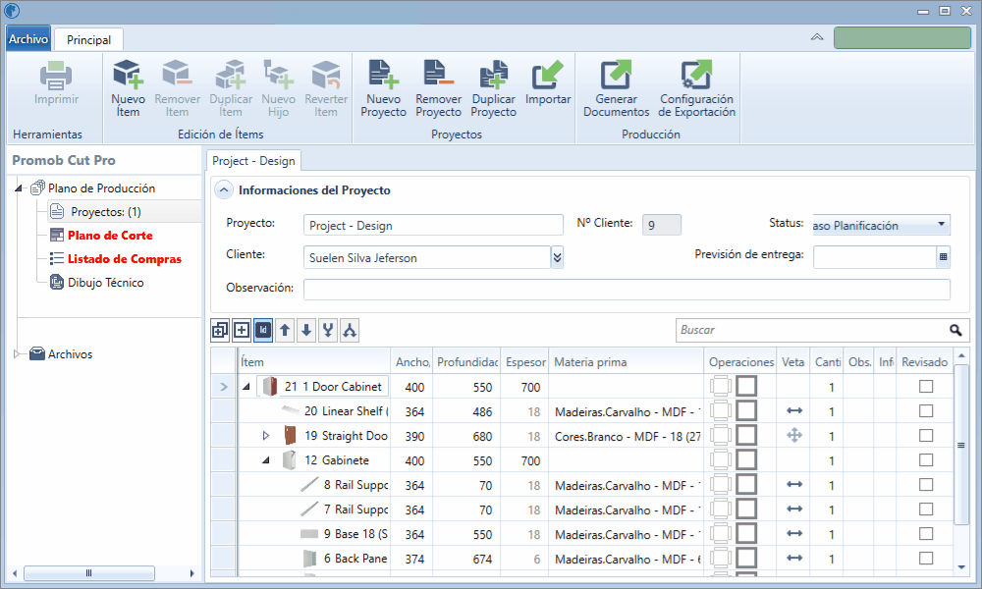
Task: Add a Nuevo Ítem
Action: click(x=128, y=88)
